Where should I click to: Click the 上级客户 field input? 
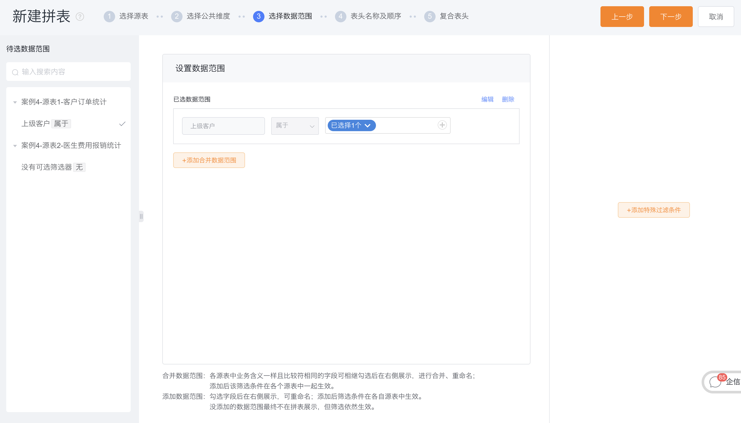click(223, 126)
